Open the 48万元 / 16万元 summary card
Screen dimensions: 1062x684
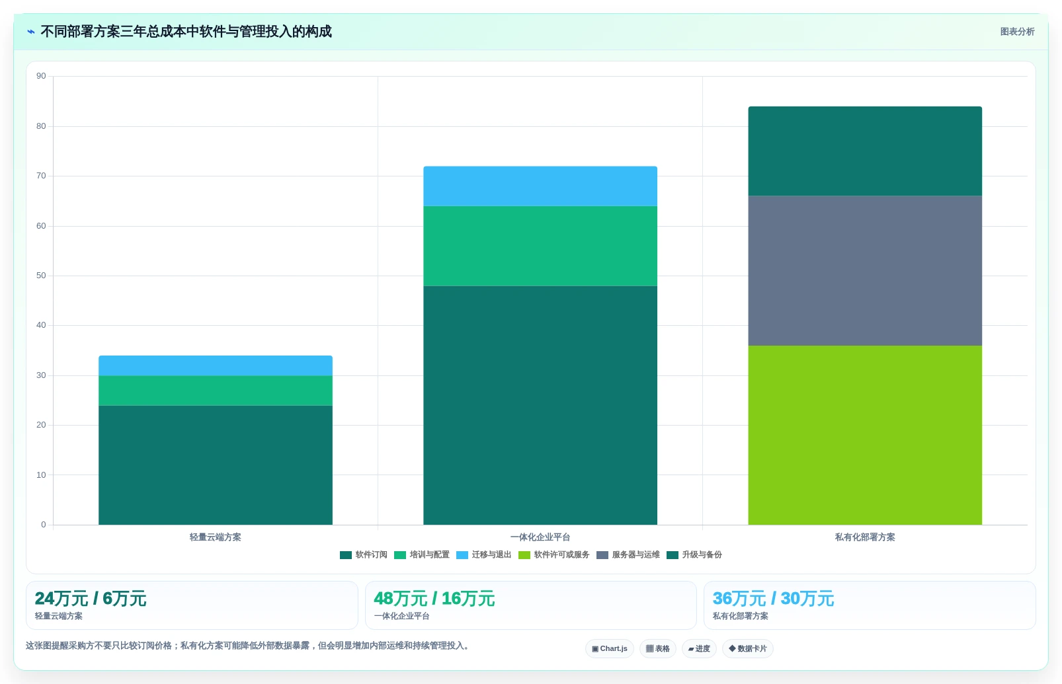(531, 605)
